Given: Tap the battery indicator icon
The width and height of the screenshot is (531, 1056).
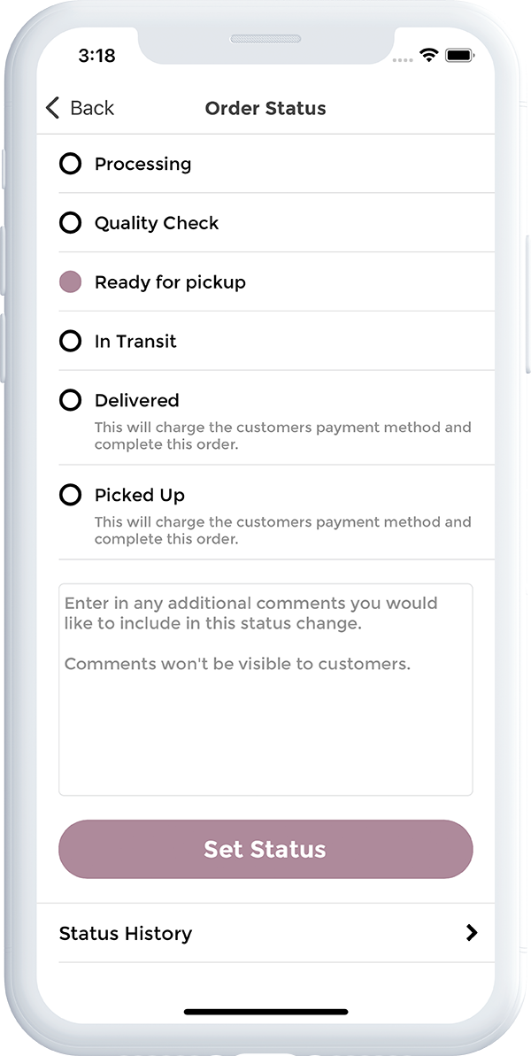Looking at the screenshot, I should tap(460, 56).
